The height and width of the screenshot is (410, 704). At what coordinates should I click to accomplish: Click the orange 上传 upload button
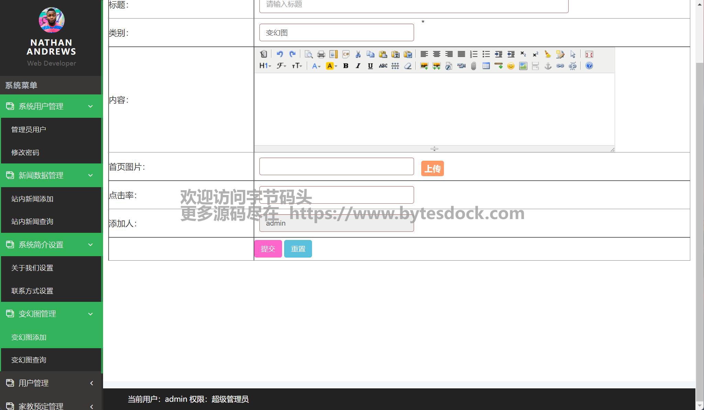point(432,169)
